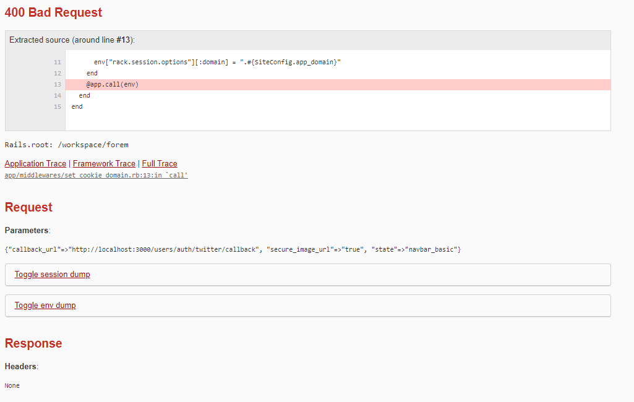Viewport: 634px width, 402px height.
Task: Toggle session dump
Action: point(52,274)
